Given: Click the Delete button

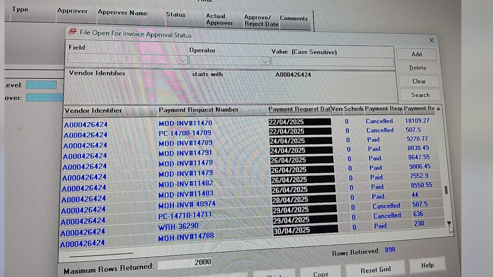Looking at the screenshot, I should [x=418, y=68].
